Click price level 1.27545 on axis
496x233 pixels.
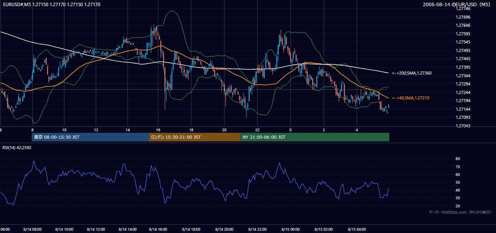coord(463,42)
